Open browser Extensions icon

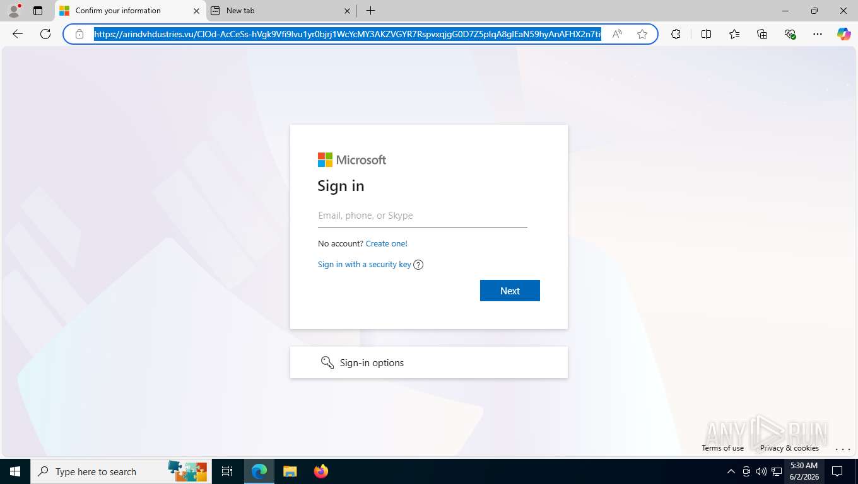676,34
